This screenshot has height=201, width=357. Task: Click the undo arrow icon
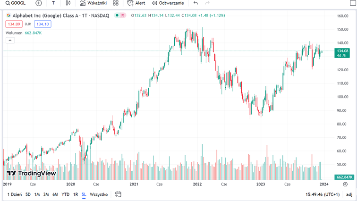[196, 3]
